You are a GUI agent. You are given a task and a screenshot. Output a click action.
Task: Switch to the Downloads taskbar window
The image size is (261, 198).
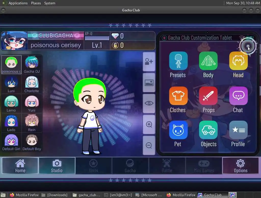(x=55, y=195)
